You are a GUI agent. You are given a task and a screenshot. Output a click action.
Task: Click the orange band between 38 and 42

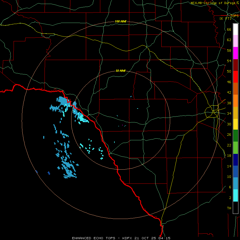click(x=235, y=101)
